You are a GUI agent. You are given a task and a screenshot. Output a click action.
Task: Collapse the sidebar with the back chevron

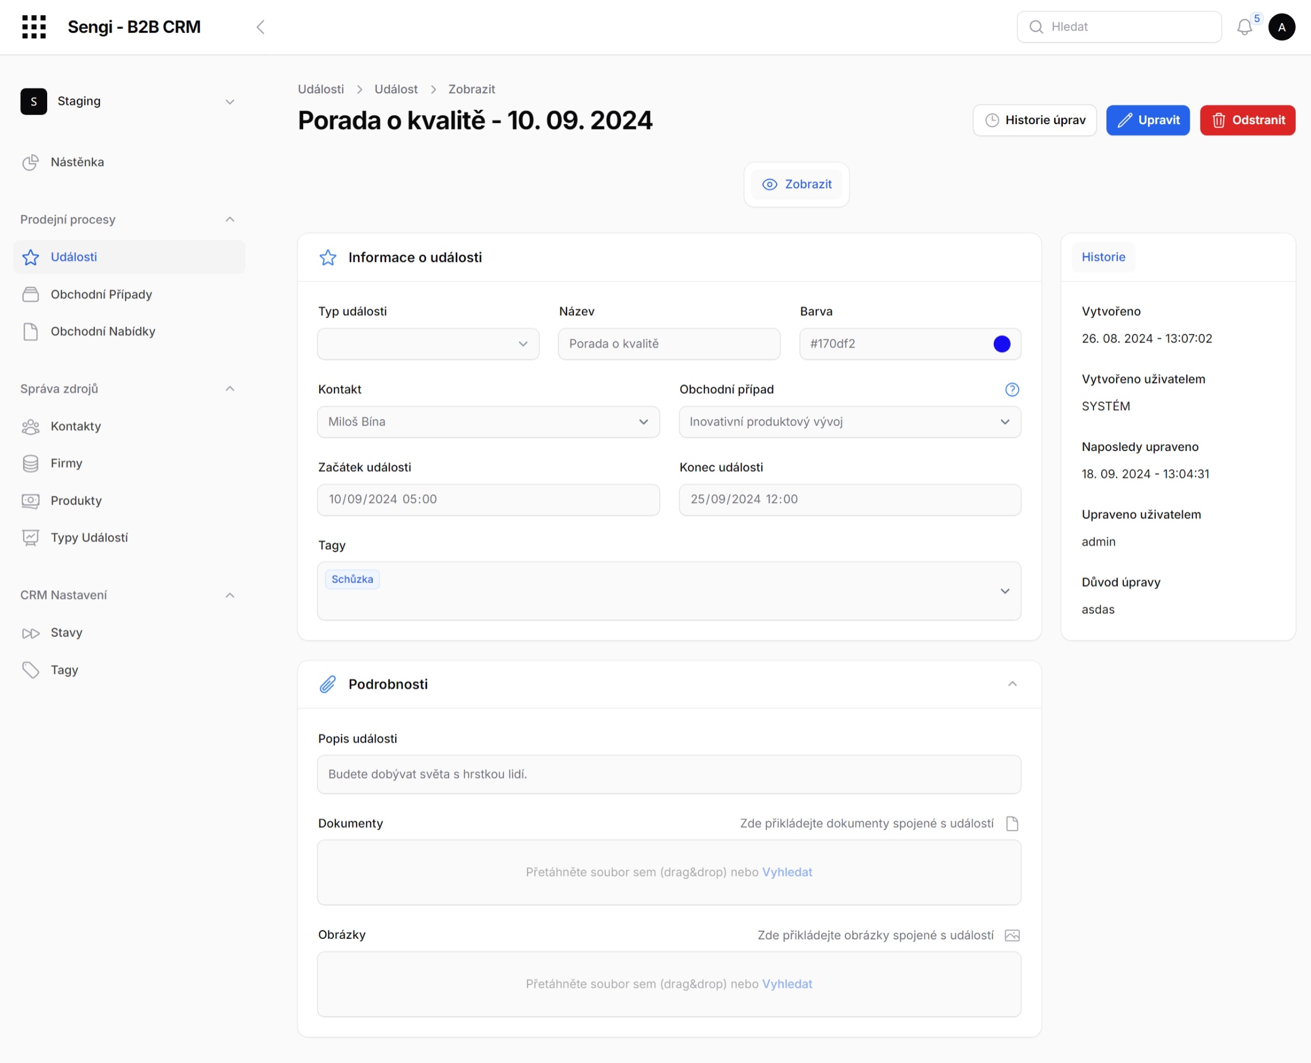260,27
